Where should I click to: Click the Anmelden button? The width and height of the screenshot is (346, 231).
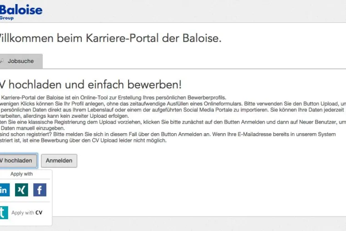pos(59,161)
